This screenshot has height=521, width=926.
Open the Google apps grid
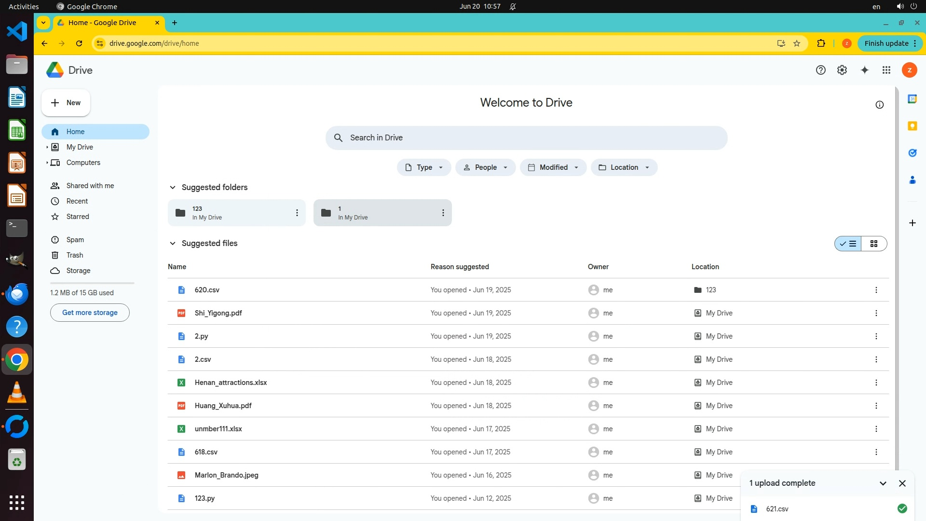coord(886,70)
